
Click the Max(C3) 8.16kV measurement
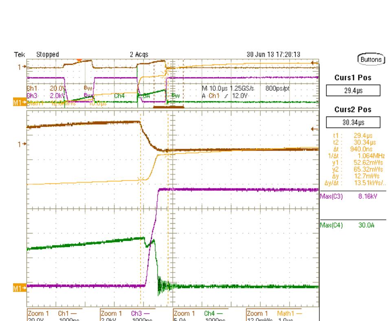click(x=348, y=196)
